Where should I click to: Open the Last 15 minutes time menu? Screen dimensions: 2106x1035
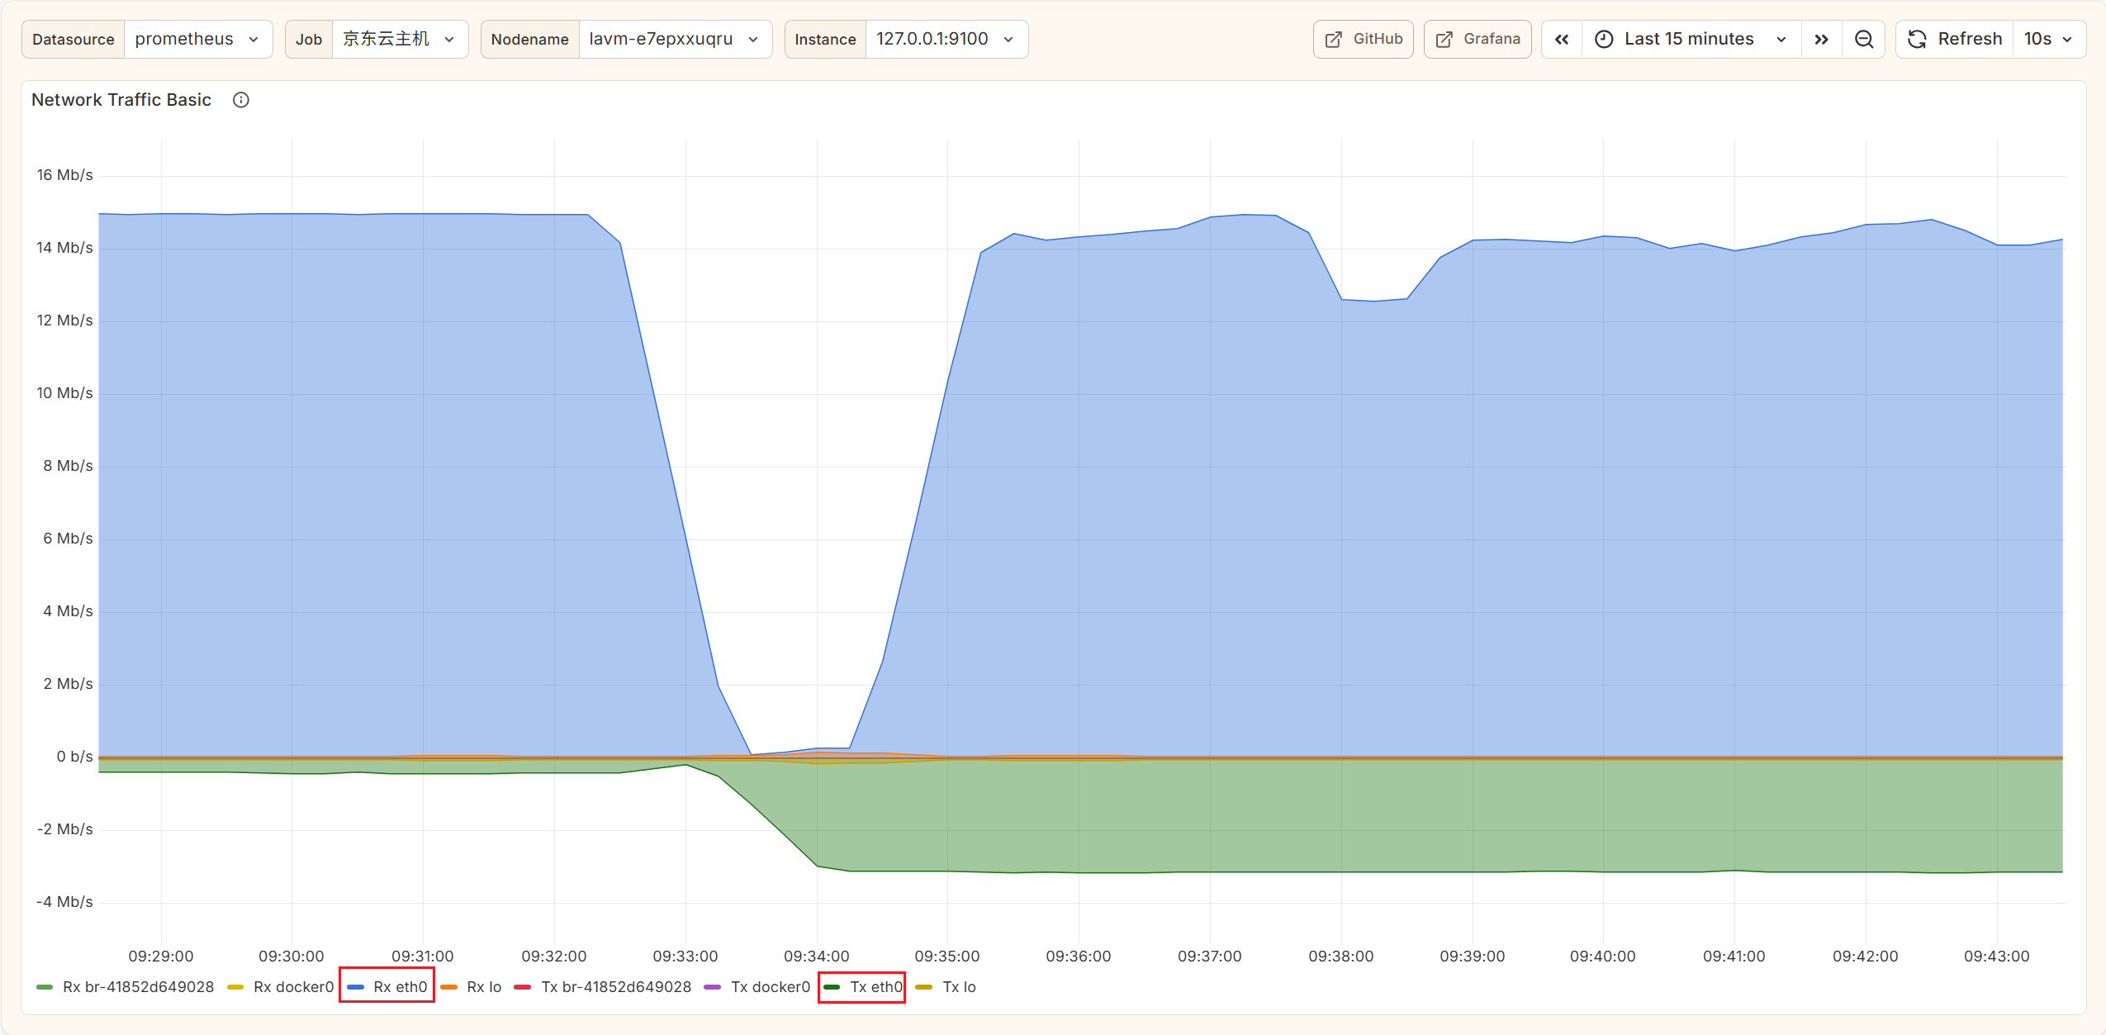[1689, 40]
